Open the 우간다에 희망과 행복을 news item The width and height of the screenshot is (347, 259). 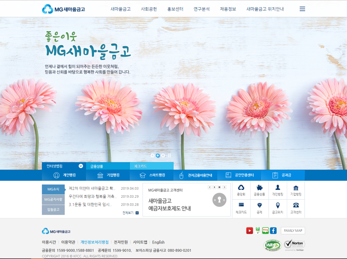tap(92, 196)
